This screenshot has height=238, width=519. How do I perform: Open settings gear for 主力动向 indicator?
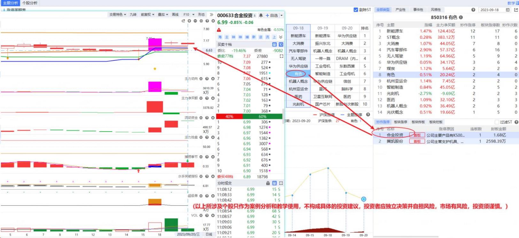[x=201, y=79]
